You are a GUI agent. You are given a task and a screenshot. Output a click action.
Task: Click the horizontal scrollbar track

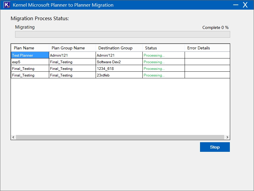click(120, 137)
